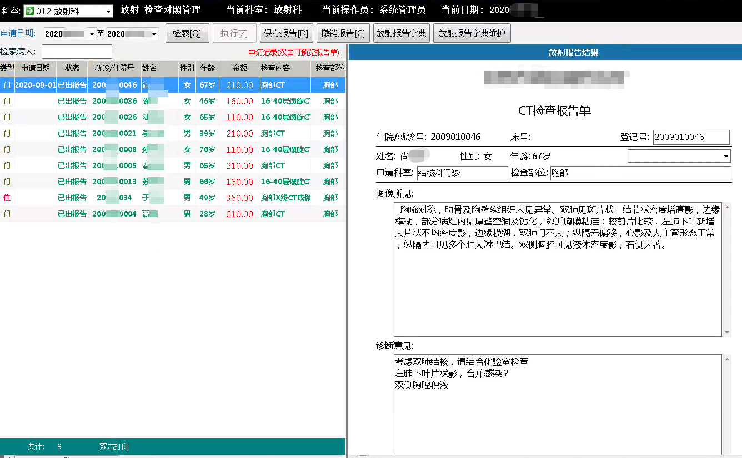The image size is (742, 458).
Task: Click the green arrow department icon
Action: 29,11
